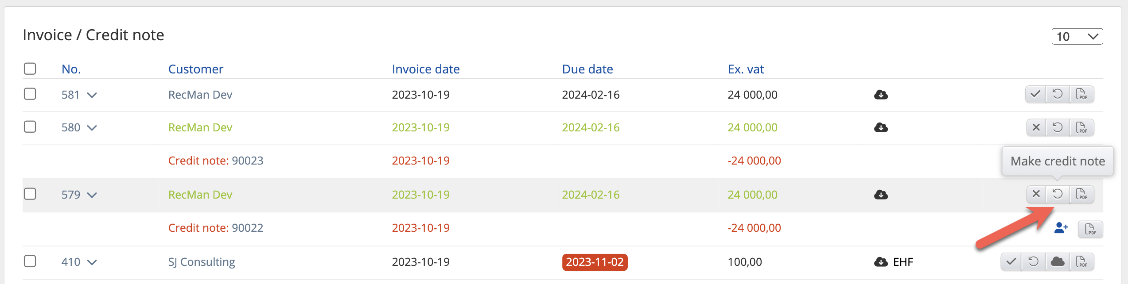Click the X icon on invoice 580
This screenshot has height=284, width=1128.
coord(1036,127)
